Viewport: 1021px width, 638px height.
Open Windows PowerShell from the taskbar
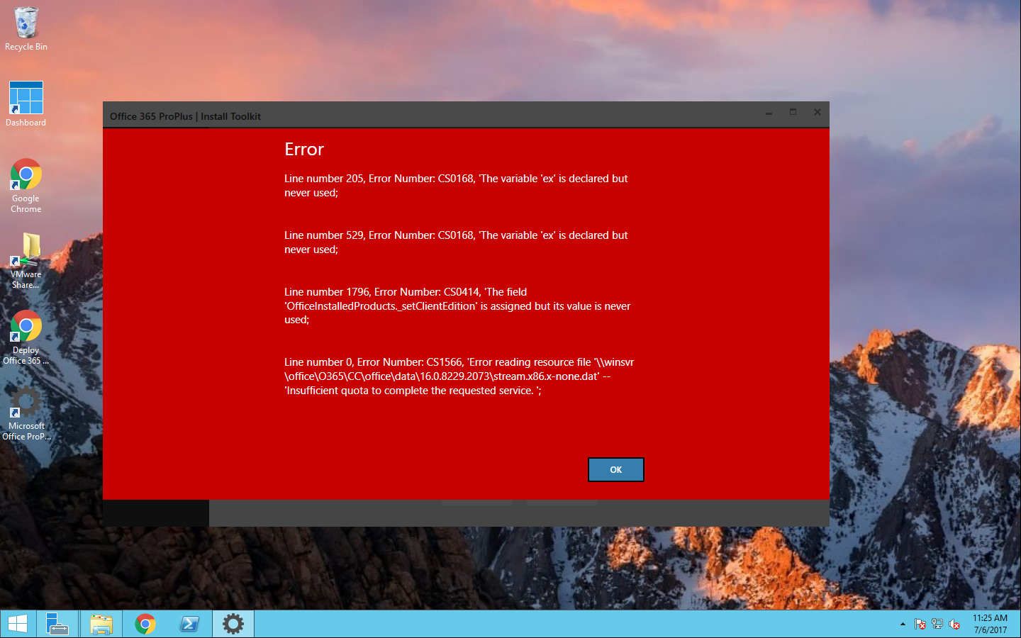(189, 623)
